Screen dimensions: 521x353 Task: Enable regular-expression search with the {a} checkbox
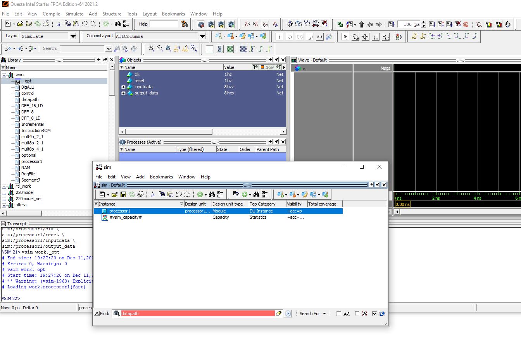(x=357, y=314)
